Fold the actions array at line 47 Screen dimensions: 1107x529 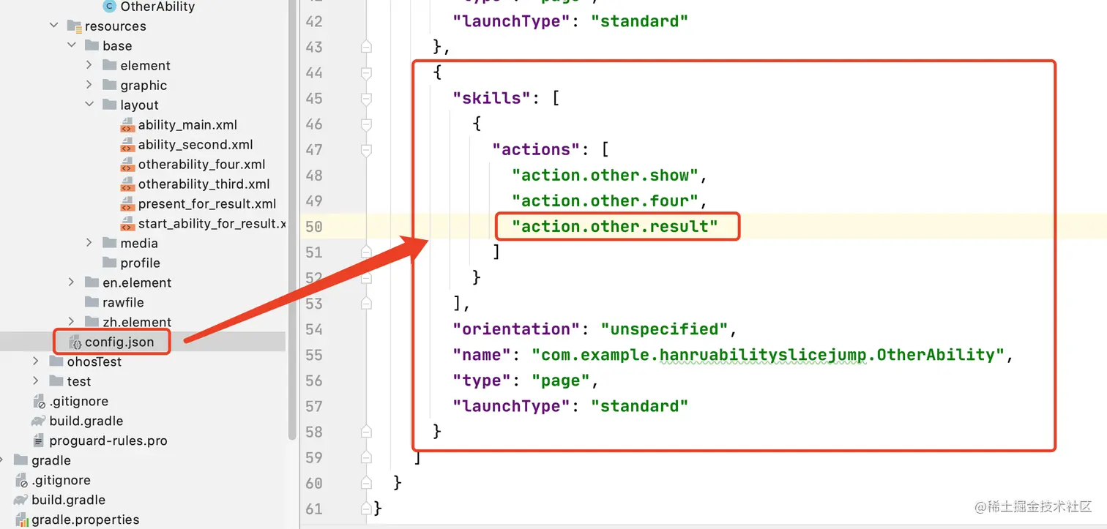(366, 149)
